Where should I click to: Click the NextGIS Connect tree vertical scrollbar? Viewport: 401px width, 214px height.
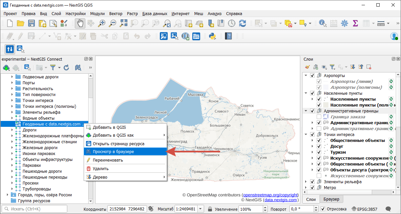pyautogui.click(x=91, y=138)
